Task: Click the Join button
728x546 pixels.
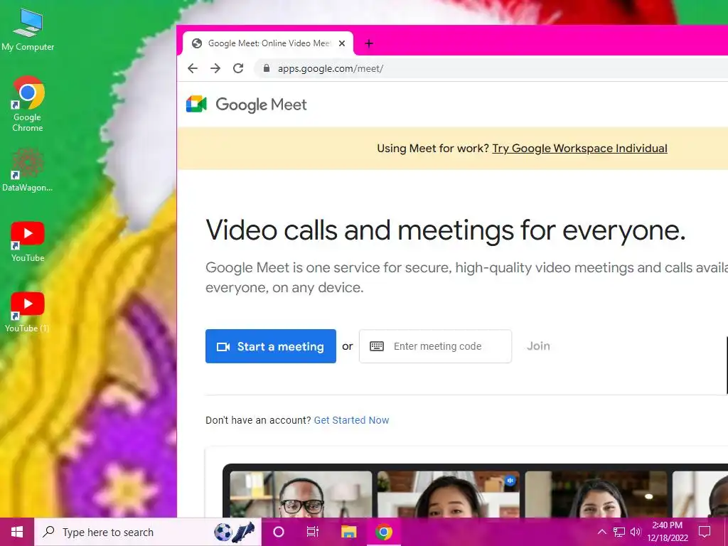Action: click(539, 346)
